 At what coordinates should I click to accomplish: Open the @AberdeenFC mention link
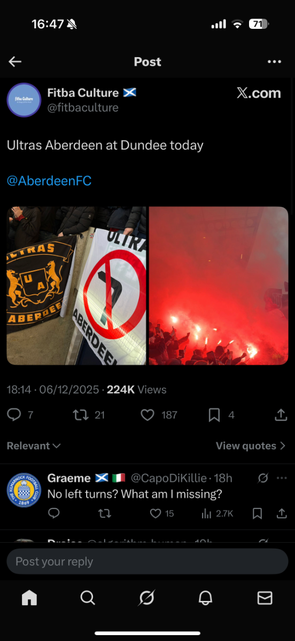click(x=49, y=181)
